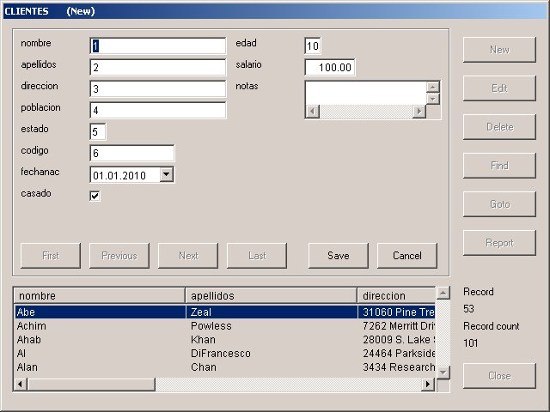Viewport: 550px width, 412px height.
Task: Focus the estado input field
Action: point(97,131)
